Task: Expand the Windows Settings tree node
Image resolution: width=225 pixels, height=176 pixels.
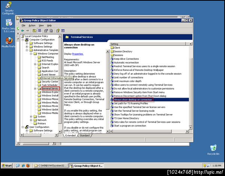Action: [27, 47]
